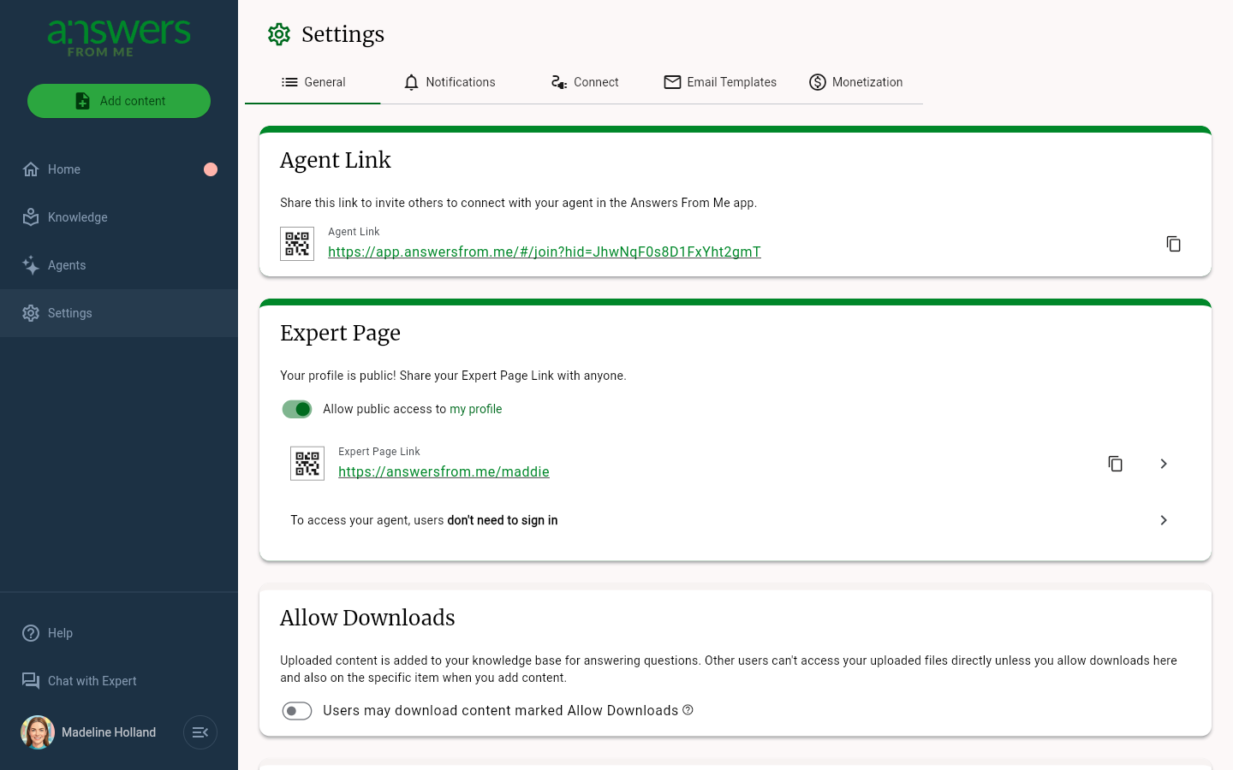This screenshot has width=1233, height=770.
Task: Go to the Monetization tab
Action: pyautogui.click(x=855, y=82)
